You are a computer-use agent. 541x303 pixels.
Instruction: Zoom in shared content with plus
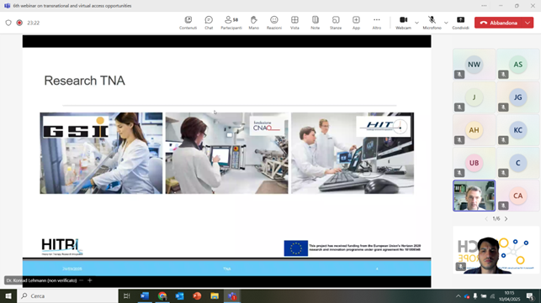(90, 280)
